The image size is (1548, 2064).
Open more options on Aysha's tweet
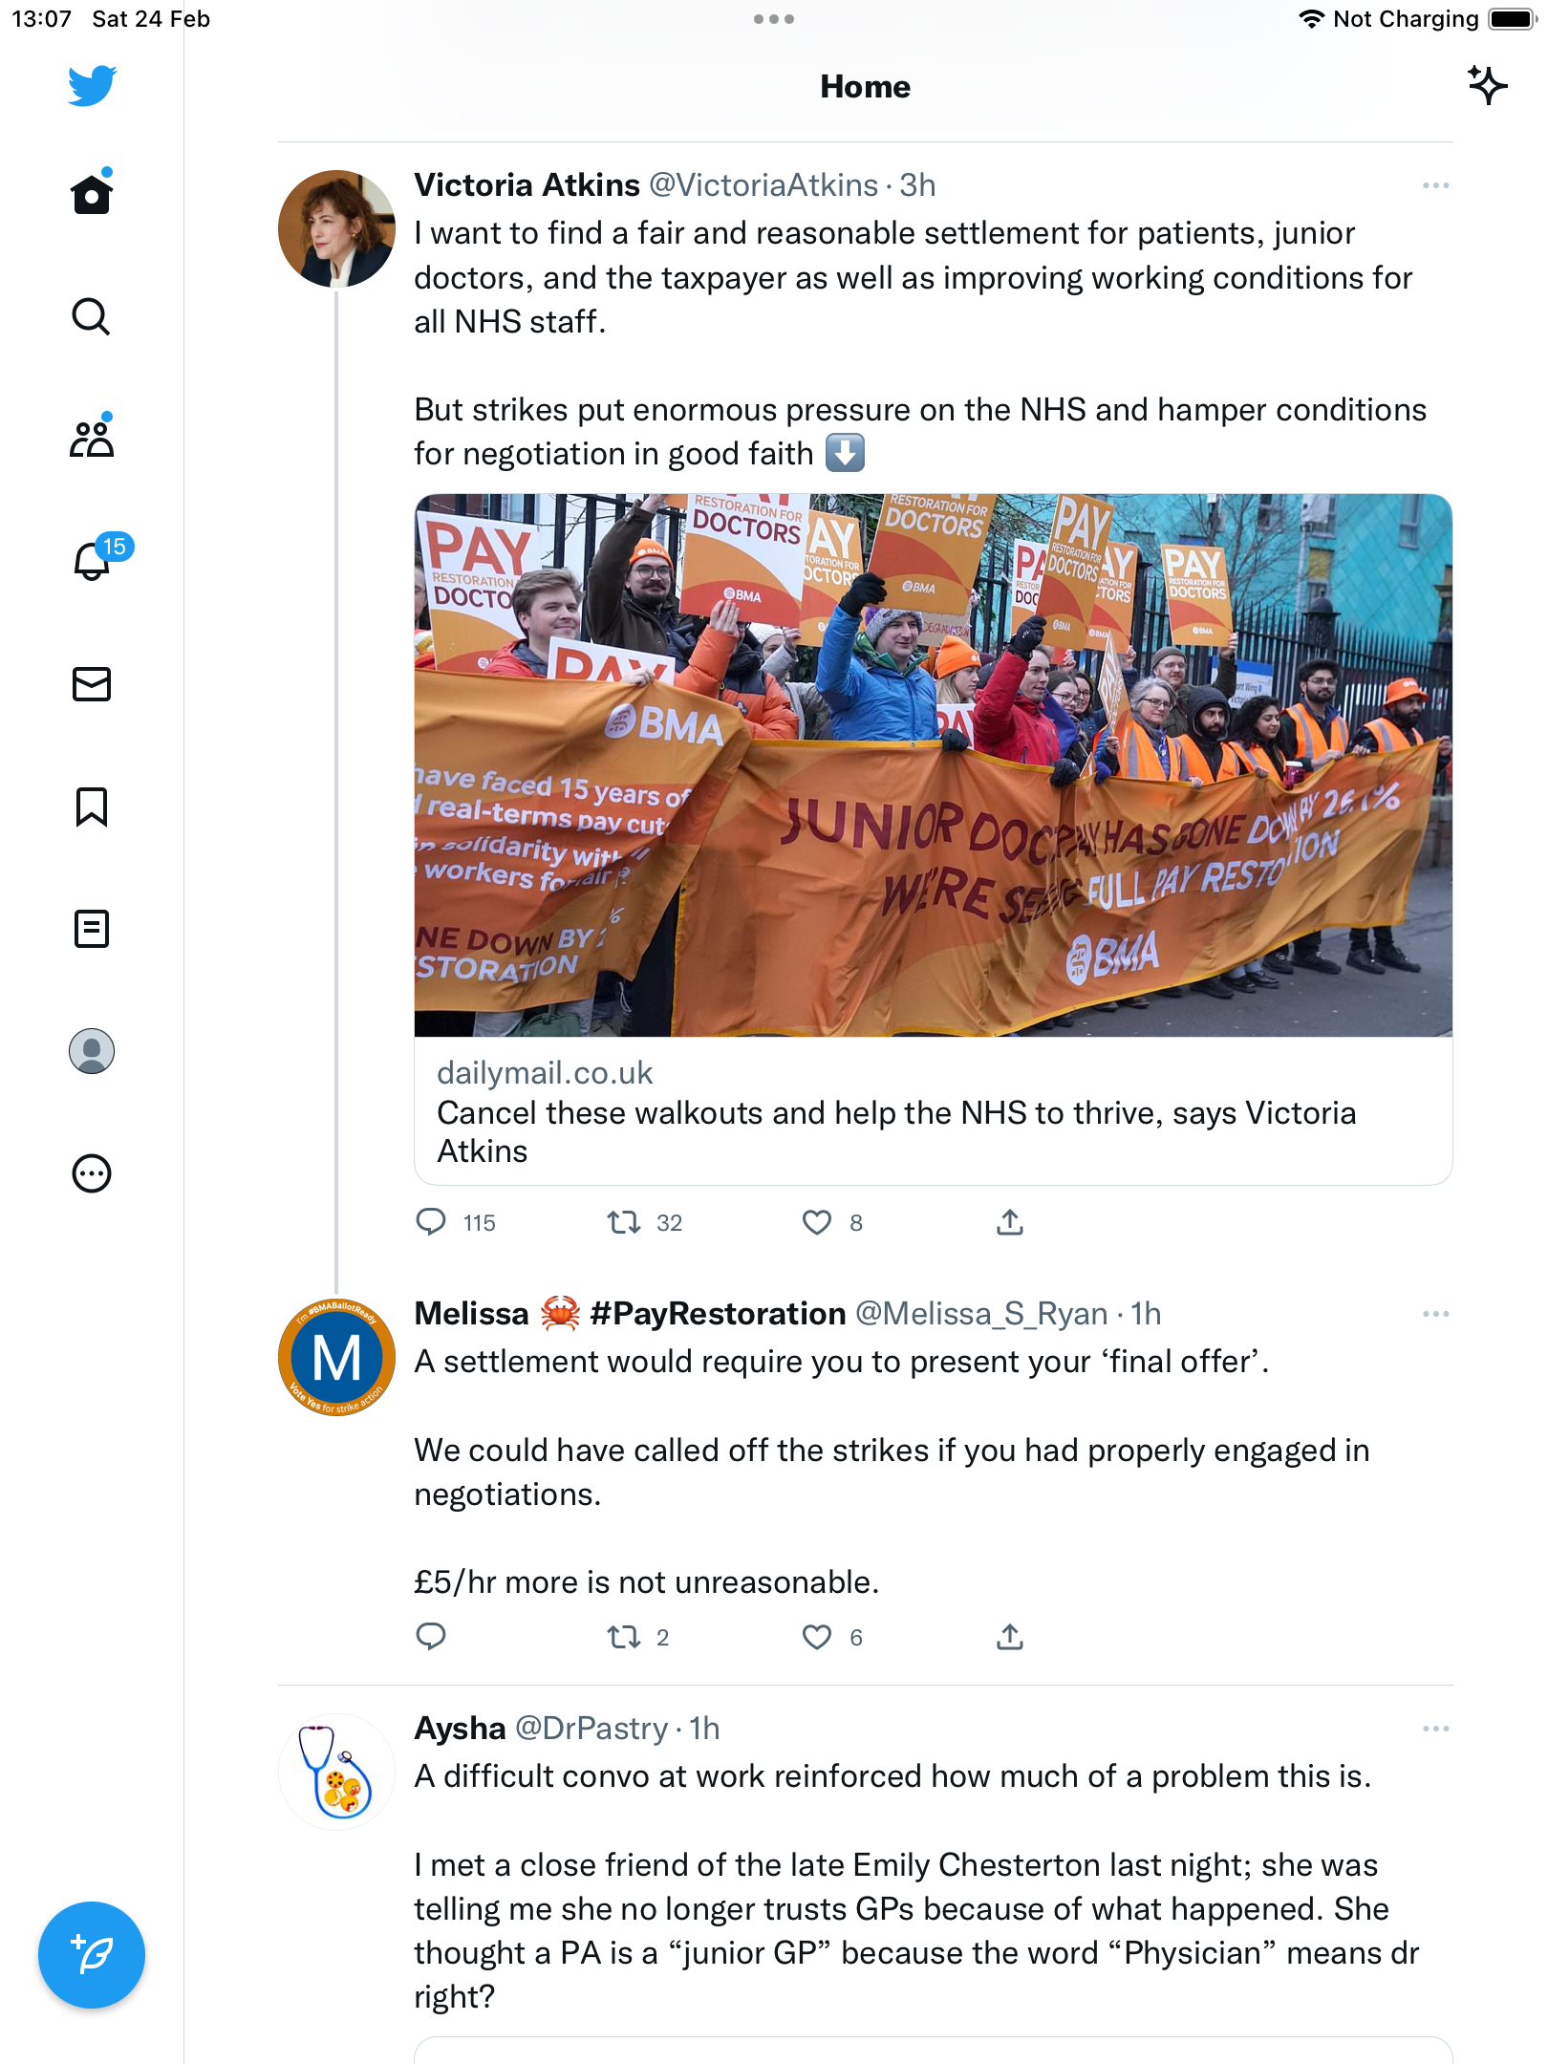[x=1435, y=1729]
